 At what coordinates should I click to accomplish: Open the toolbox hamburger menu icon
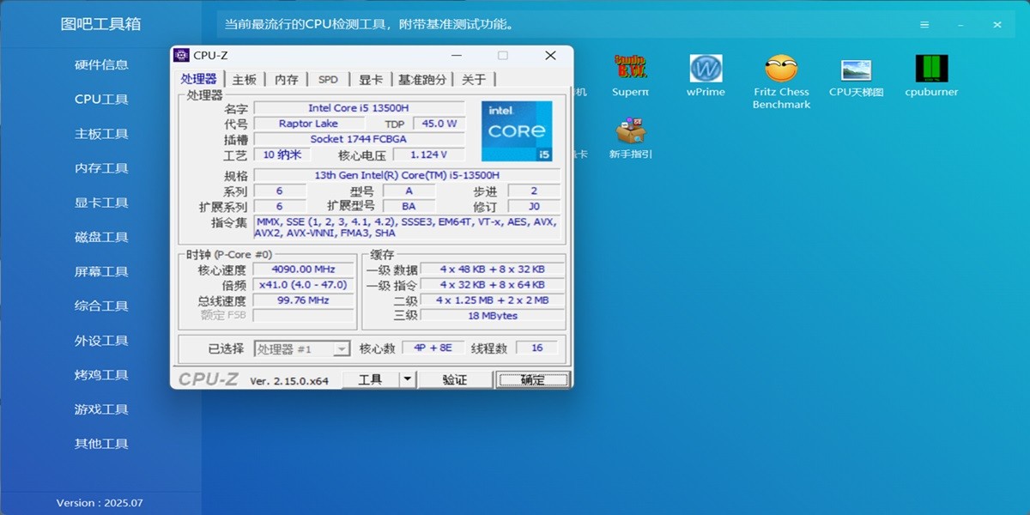924,24
